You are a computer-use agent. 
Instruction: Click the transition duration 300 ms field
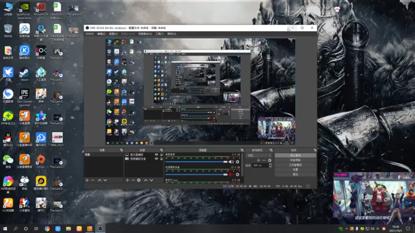[260, 165]
